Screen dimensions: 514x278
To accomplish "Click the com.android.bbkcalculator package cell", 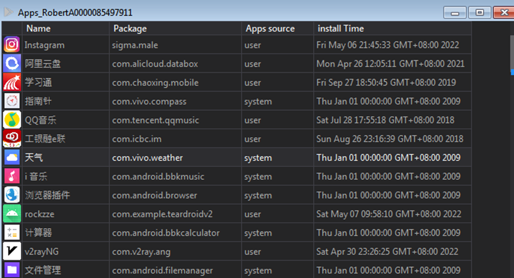I will point(175,233).
